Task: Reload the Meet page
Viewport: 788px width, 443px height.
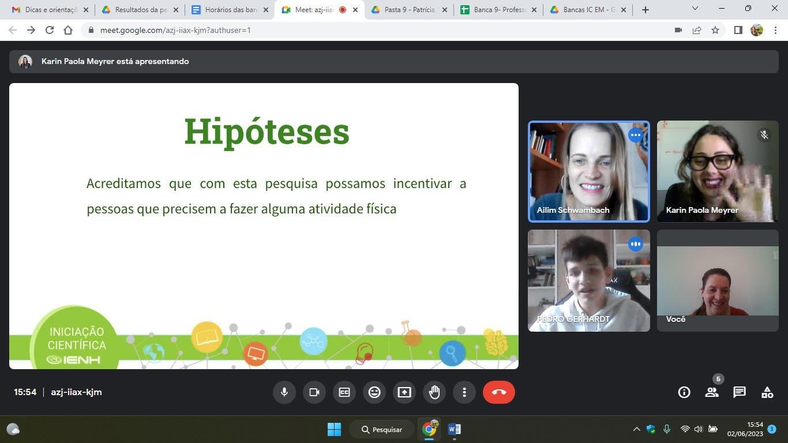Action: pos(50,30)
